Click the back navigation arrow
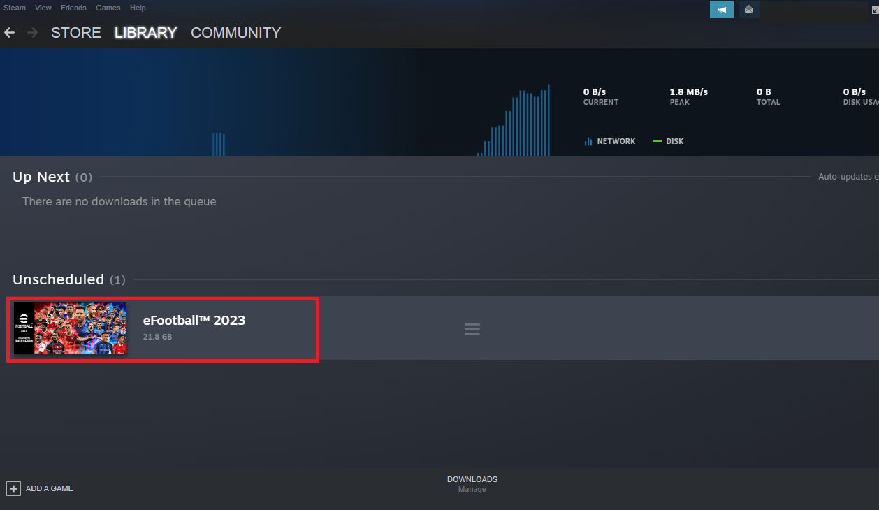The image size is (879, 510). coord(9,33)
